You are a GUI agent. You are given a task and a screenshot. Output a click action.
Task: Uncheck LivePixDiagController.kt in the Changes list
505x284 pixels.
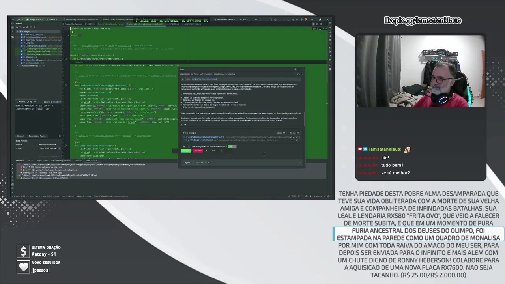tap(21, 46)
